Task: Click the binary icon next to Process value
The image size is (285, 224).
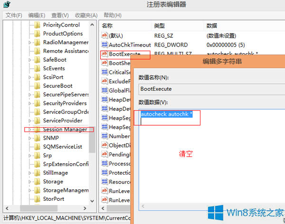Action: (x=104, y=163)
